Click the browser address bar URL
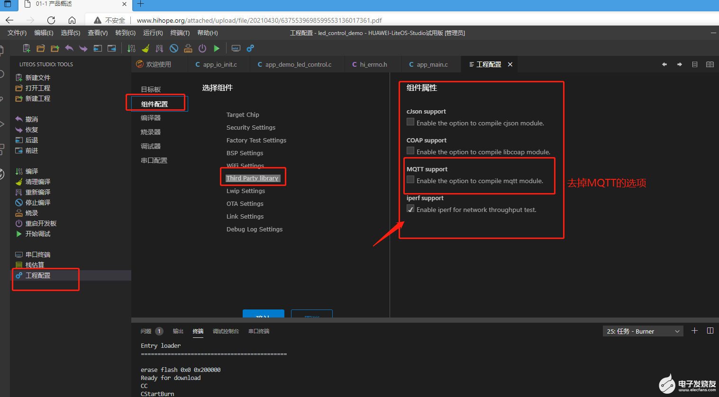This screenshot has height=397, width=719. point(259,20)
